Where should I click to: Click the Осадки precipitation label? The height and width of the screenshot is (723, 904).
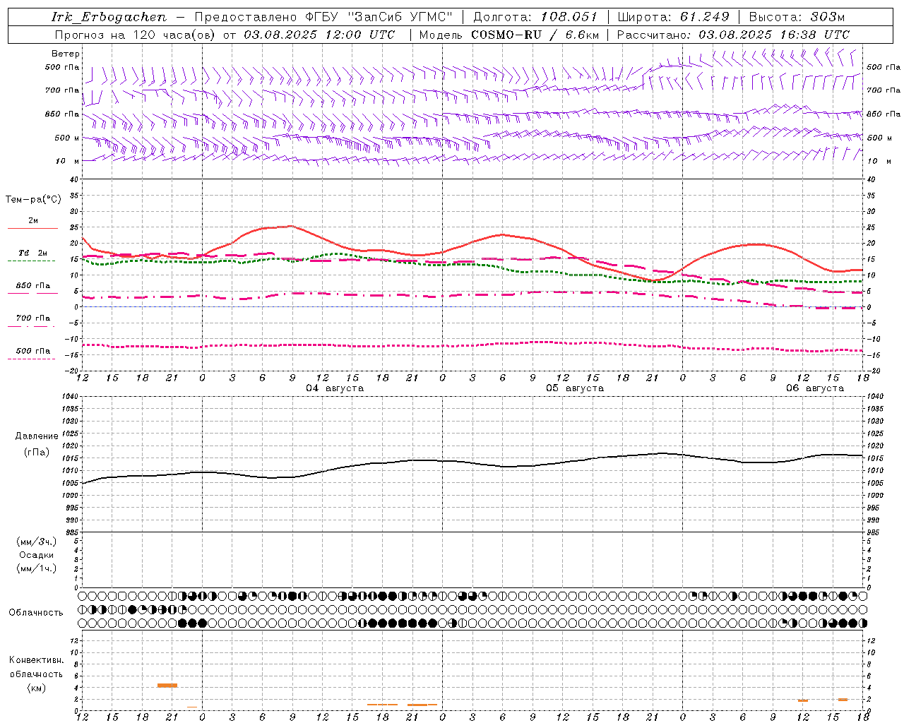coord(37,555)
